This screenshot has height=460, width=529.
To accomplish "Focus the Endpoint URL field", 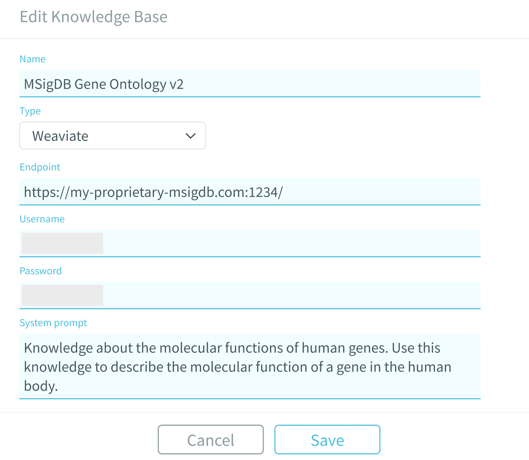I will pos(364,192).
